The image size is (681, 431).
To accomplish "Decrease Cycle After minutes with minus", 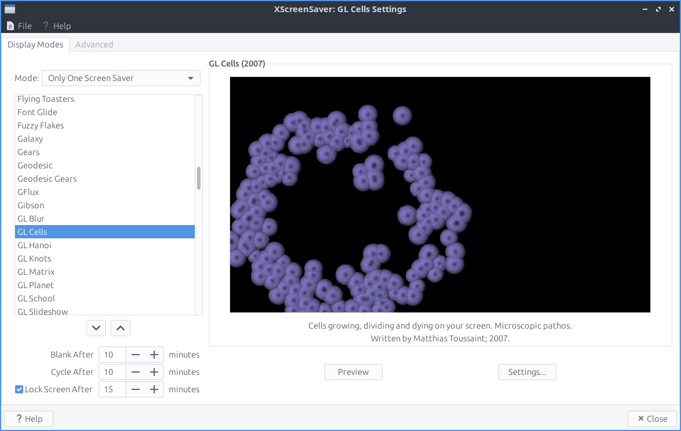I will point(136,372).
